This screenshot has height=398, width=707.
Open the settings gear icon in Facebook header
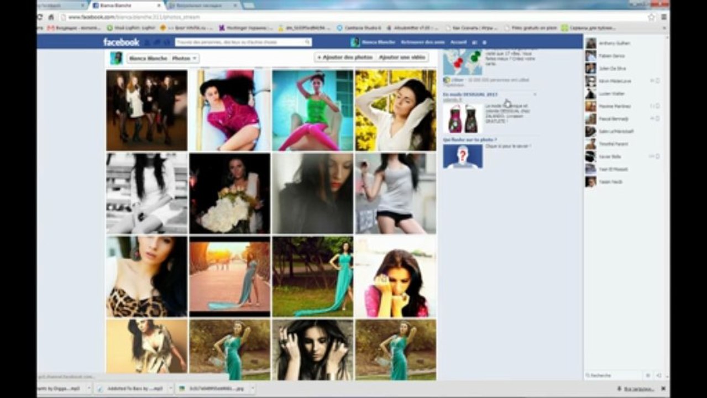[485, 43]
